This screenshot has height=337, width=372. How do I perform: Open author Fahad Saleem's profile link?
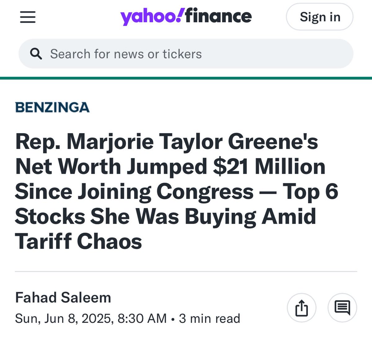(63, 298)
